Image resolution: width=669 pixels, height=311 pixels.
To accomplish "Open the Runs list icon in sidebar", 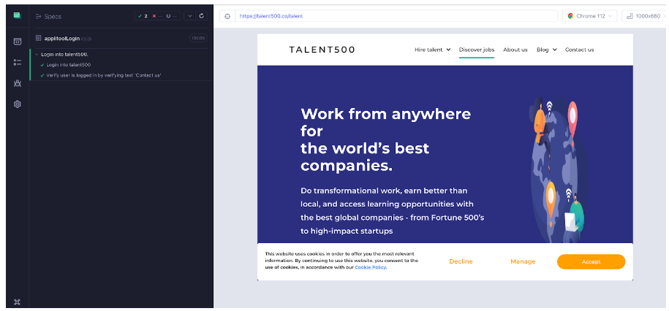I will pyautogui.click(x=17, y=62).
